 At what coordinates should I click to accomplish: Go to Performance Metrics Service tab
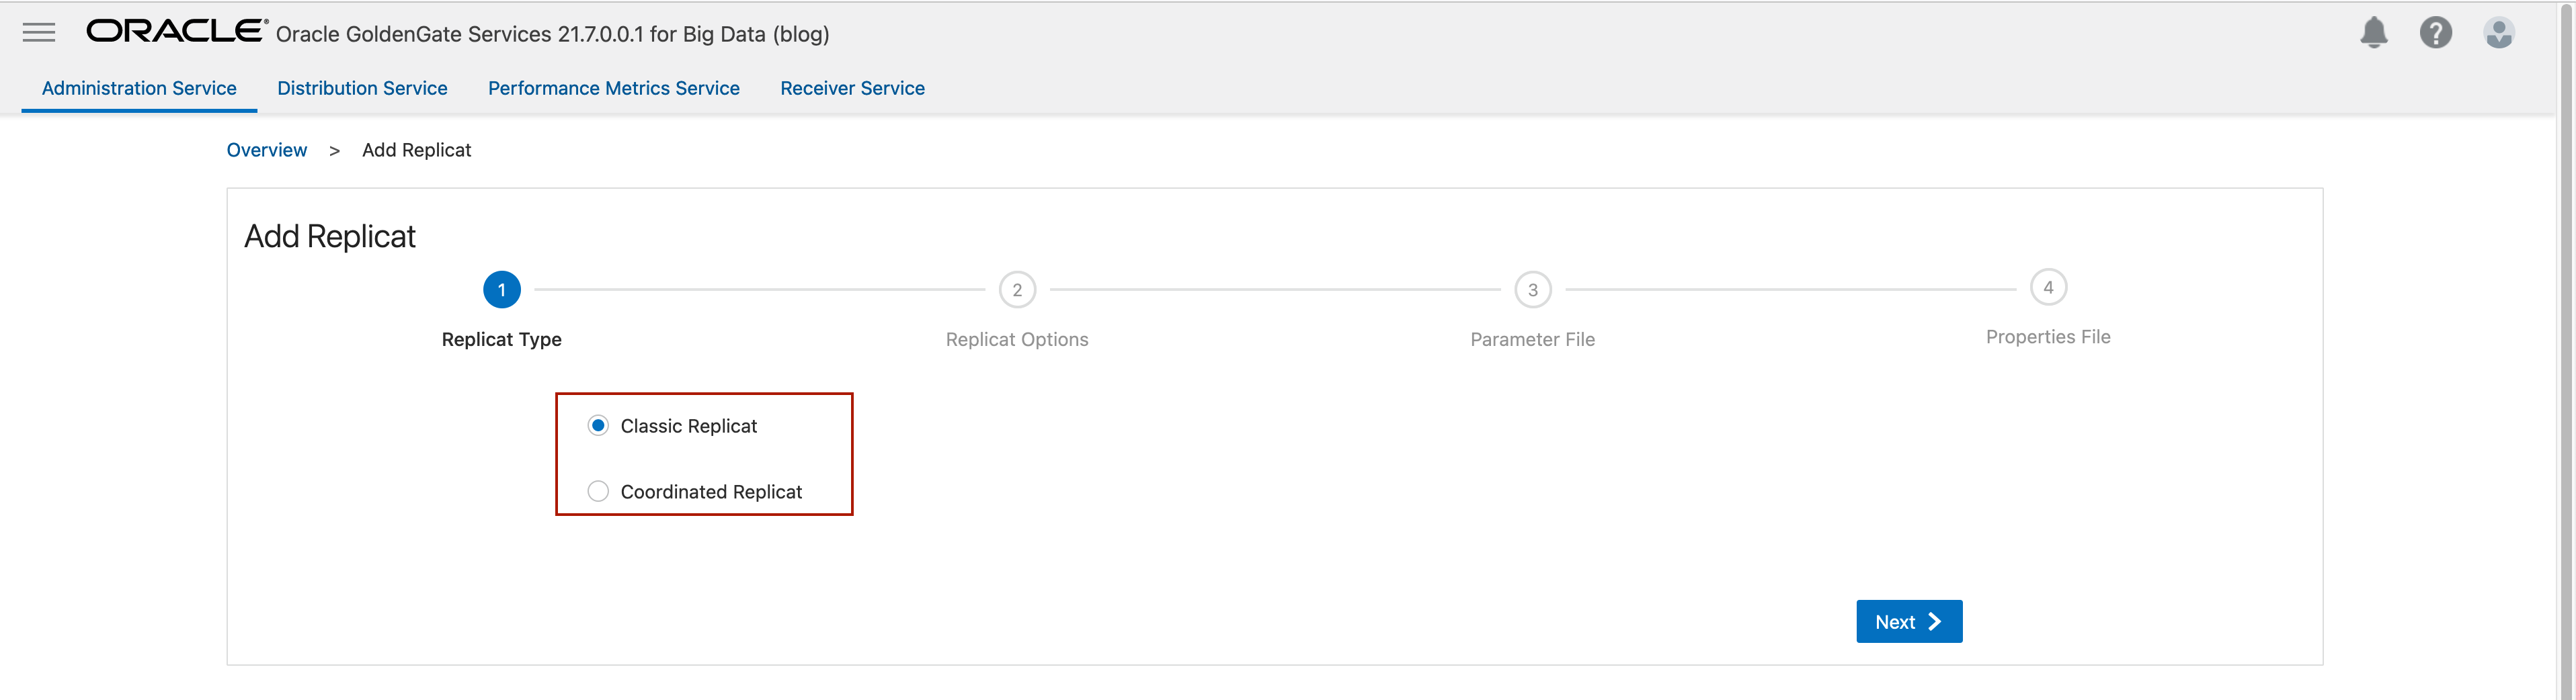[613, 88]
